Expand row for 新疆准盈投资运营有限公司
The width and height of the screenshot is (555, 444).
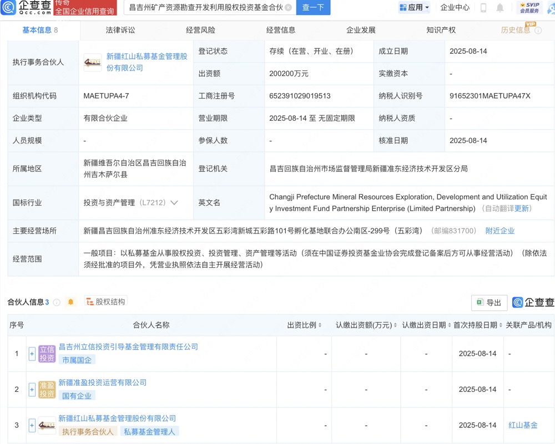(32, 390)
